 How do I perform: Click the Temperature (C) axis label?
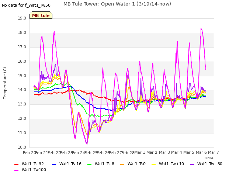tap(5, 83)
